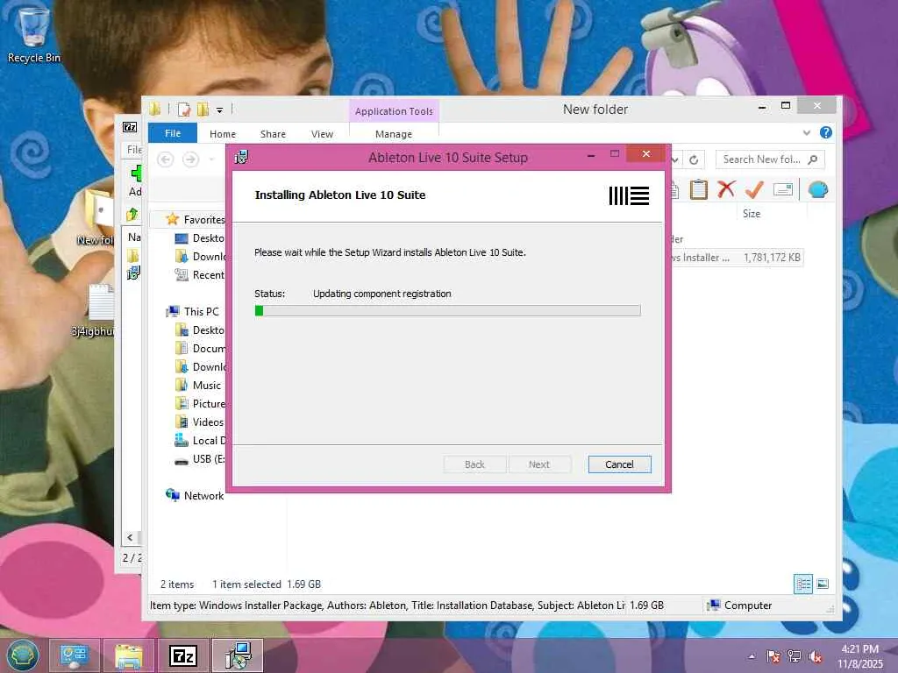Select Documents under This PC

pos(199,349)
